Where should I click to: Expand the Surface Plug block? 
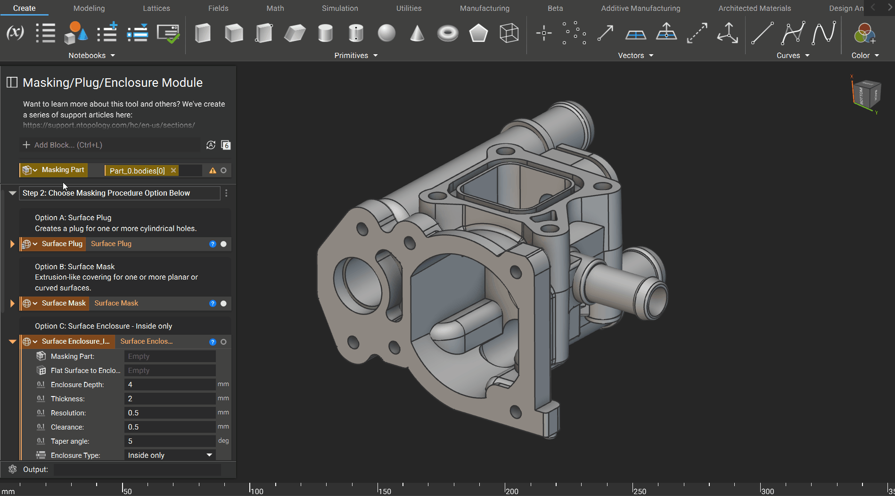(x=12, y=244)
